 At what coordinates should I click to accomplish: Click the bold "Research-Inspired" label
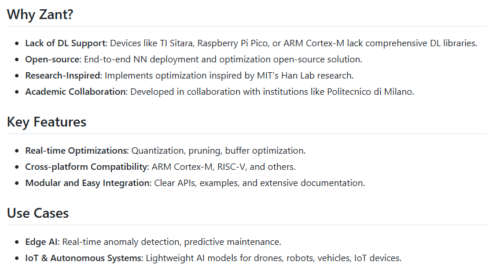pos(64,76)
